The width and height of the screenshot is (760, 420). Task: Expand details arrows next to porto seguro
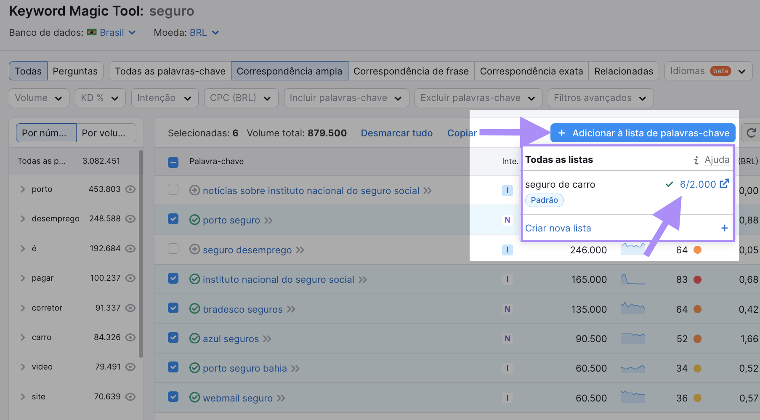click(269, 220)
